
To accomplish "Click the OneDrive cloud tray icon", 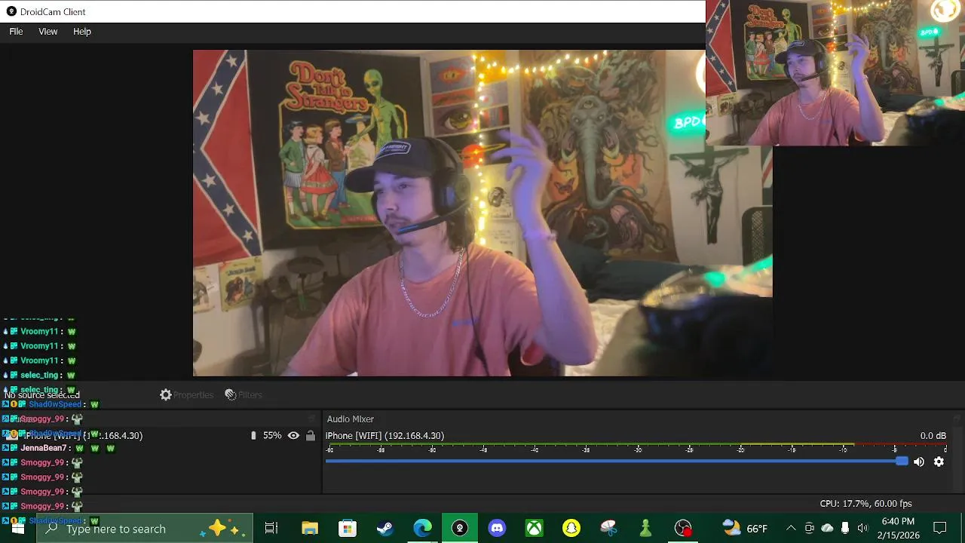I will click(827, 529).
